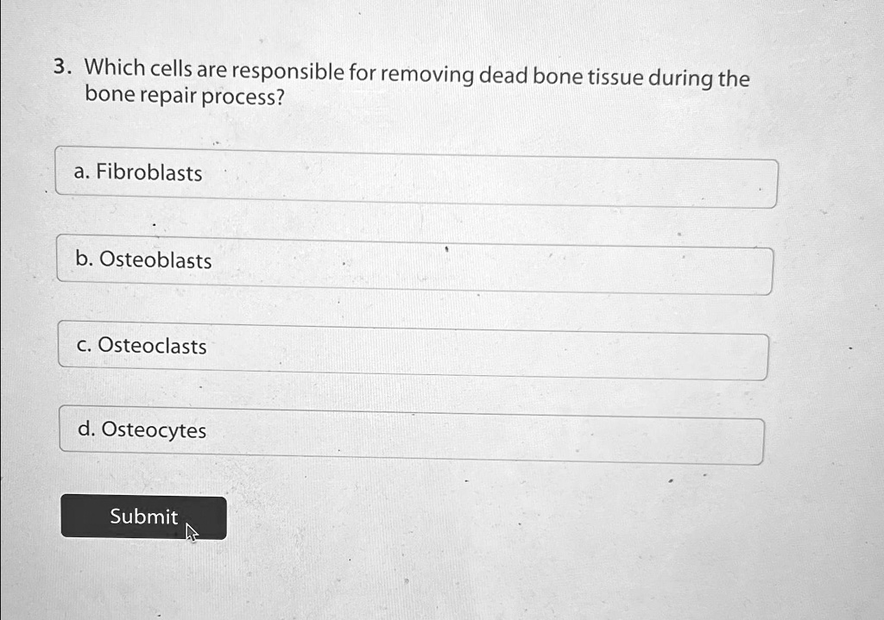Select answer option a. Fibroblasts
Screen dimensions: 884x620
click(415, 177)
